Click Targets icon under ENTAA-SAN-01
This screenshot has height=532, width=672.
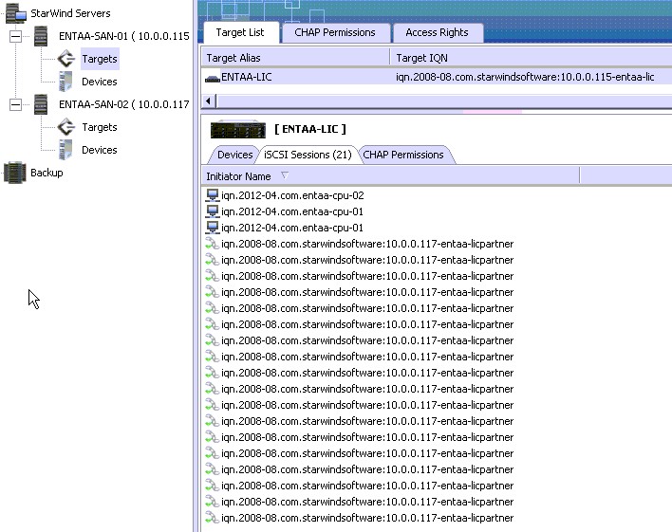point(66,59)
